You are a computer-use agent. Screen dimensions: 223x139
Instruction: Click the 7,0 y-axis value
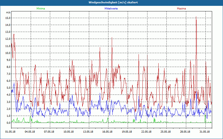click(x=9, y=74)
